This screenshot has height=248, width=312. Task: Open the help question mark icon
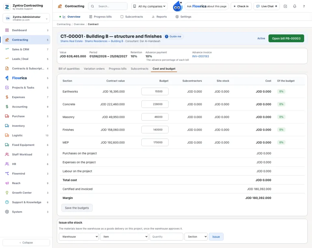point(304,7)
